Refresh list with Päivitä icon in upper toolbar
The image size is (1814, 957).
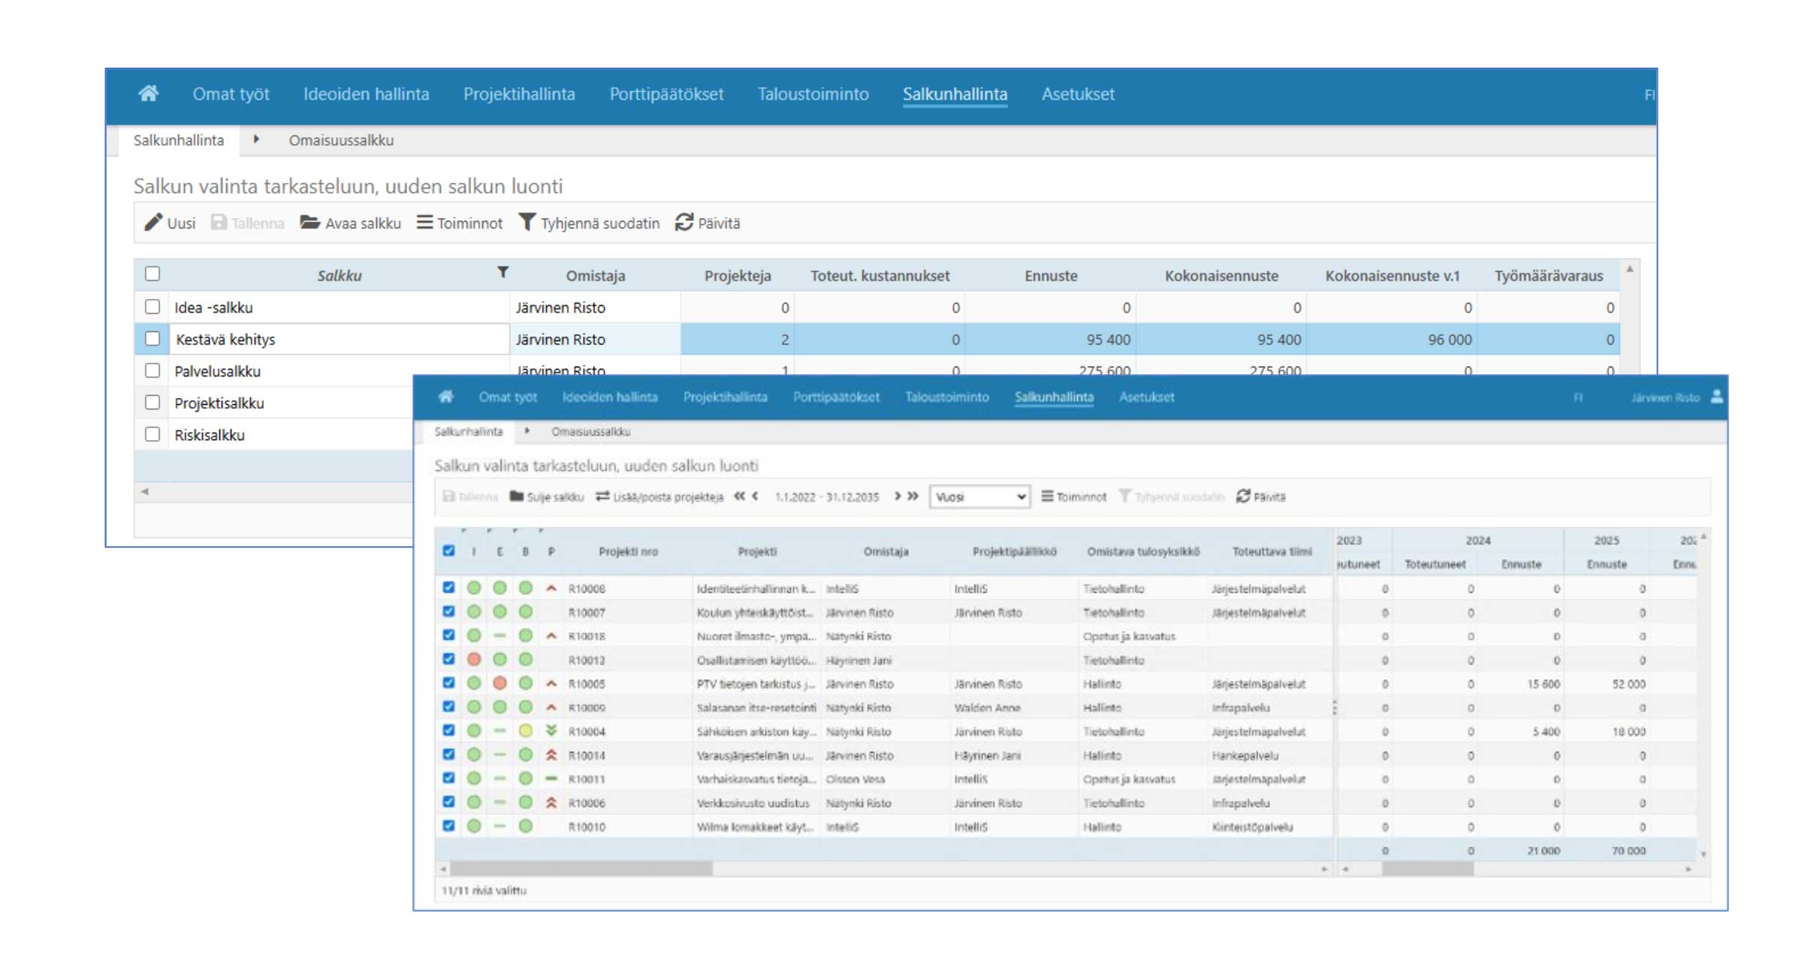point(684,222)
